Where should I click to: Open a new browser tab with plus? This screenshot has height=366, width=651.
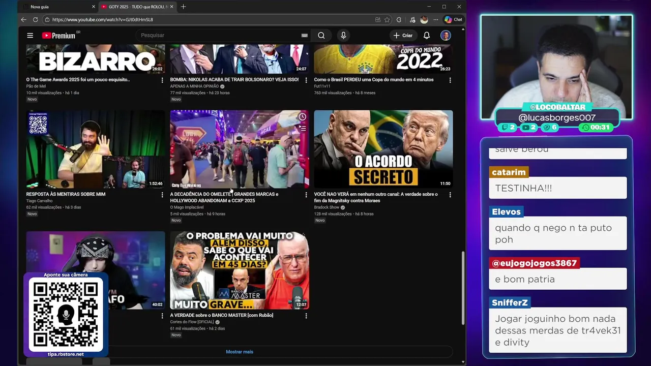[x=183, y=7]
